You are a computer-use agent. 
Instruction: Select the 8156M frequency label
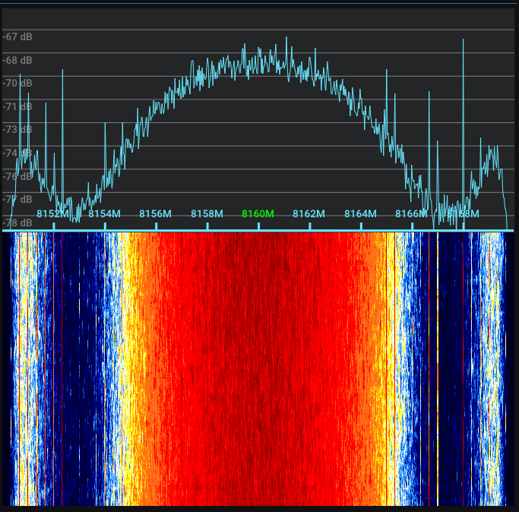tap(155, 213)
